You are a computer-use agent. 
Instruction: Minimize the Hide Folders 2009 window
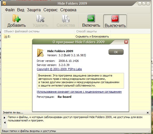(140, 4)
